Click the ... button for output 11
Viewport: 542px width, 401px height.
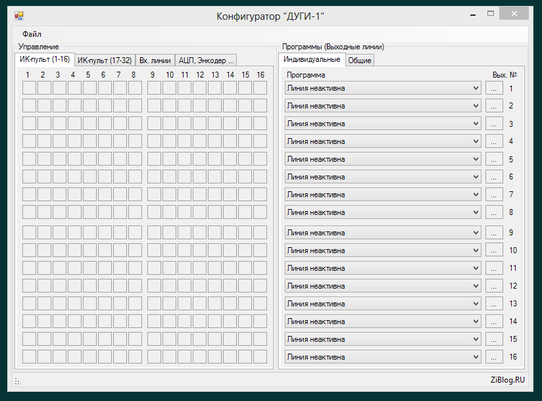pyautogui.click(x=494, y=268)
